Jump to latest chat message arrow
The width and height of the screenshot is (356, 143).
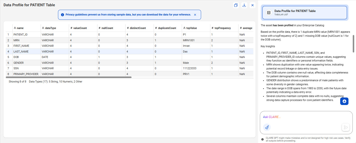click(x=344, y=101)
